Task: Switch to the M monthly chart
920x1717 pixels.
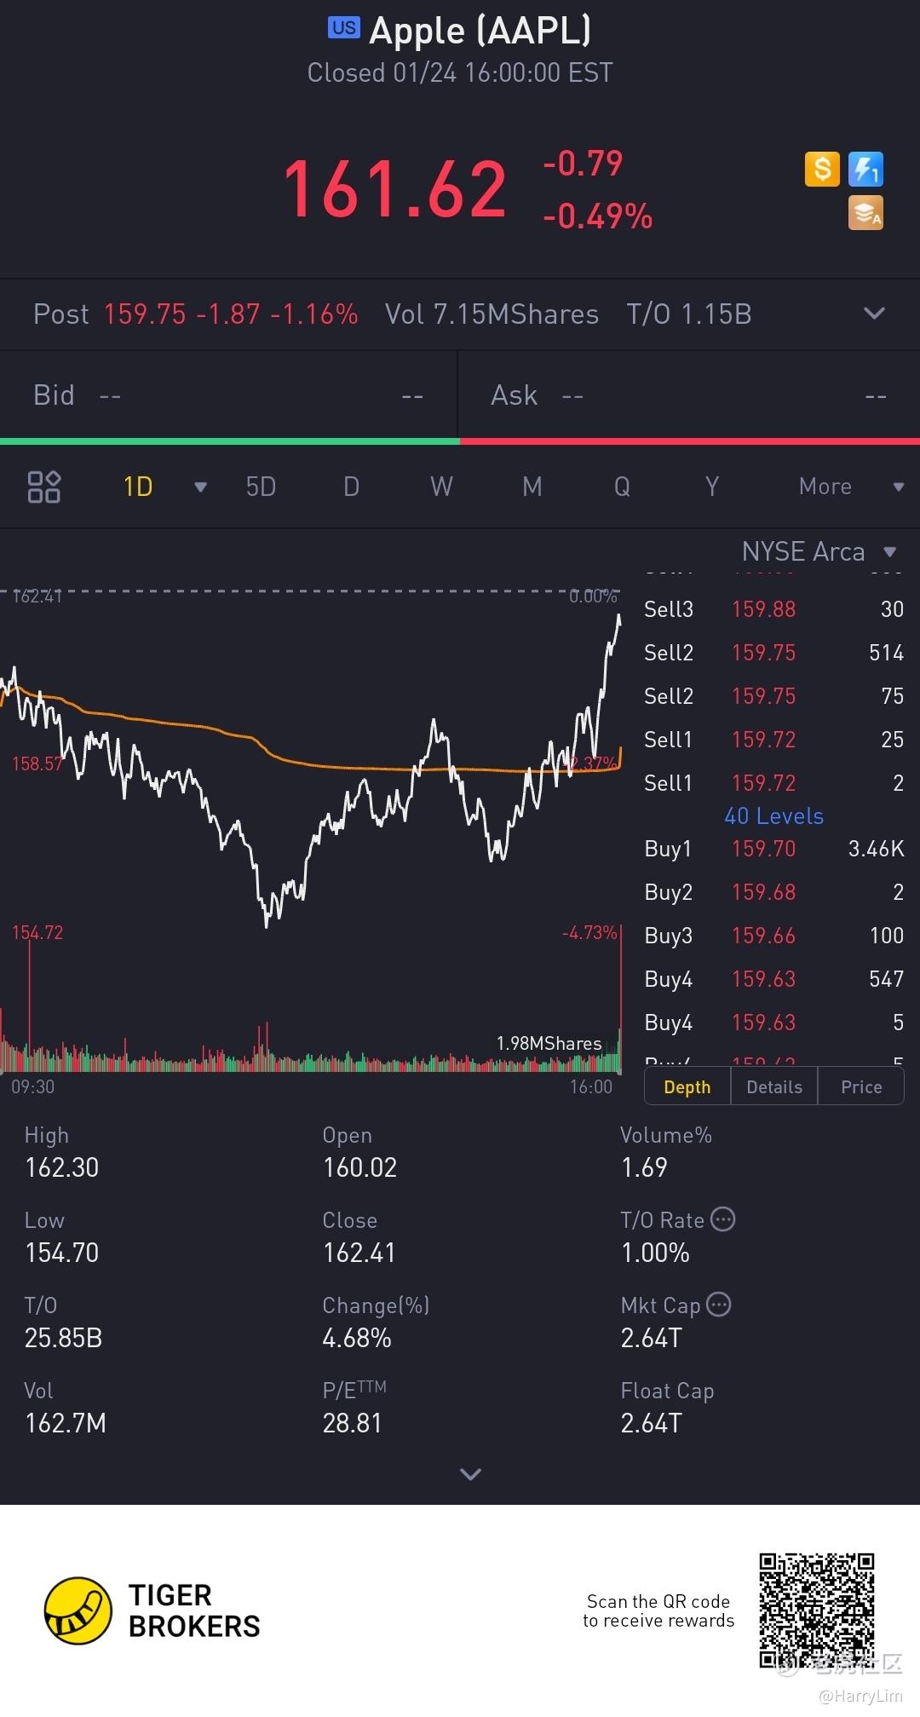Action: point(532,487)
